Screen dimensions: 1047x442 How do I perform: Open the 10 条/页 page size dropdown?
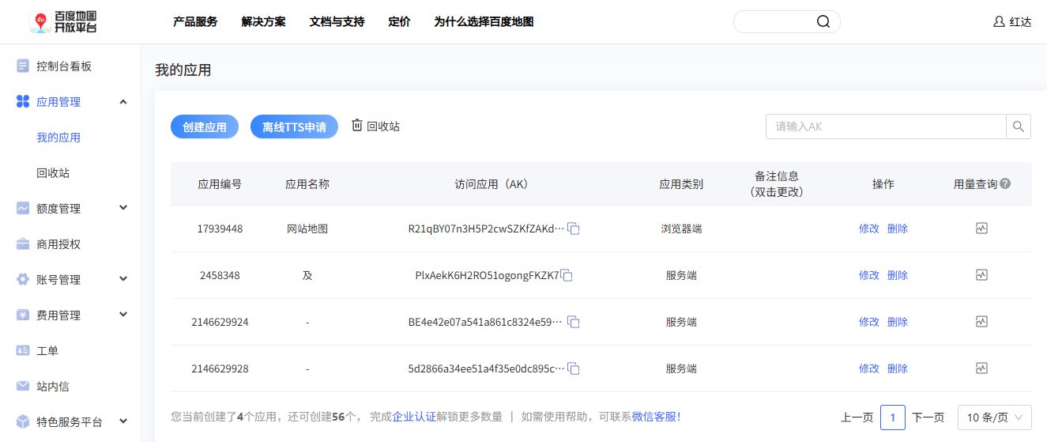[994, 417]
